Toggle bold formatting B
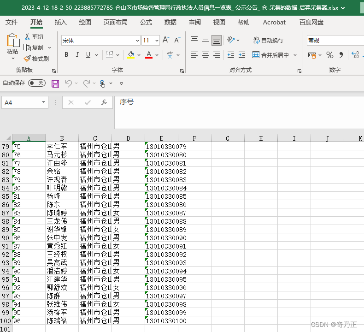Image resolution: width=364 pixels, height=332 pixels. tap(66, 55)
